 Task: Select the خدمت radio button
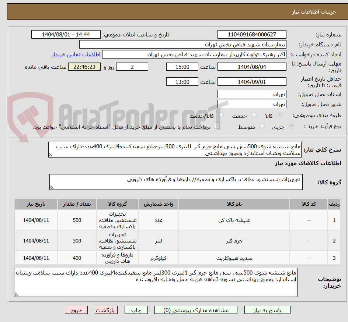[254, 114]
